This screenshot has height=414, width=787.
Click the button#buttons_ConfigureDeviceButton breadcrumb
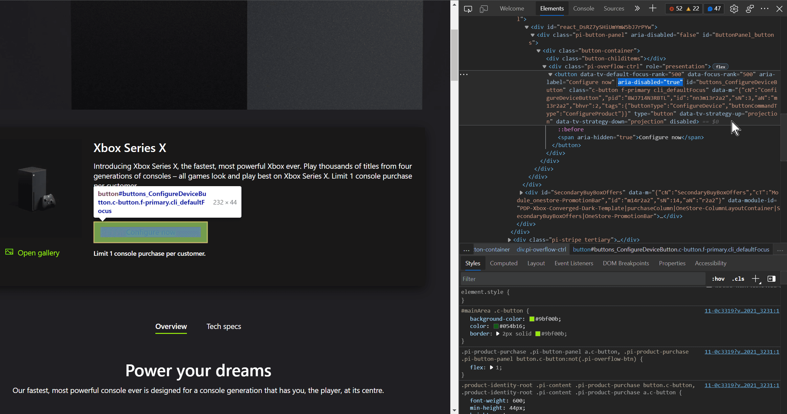click(671, 250)
